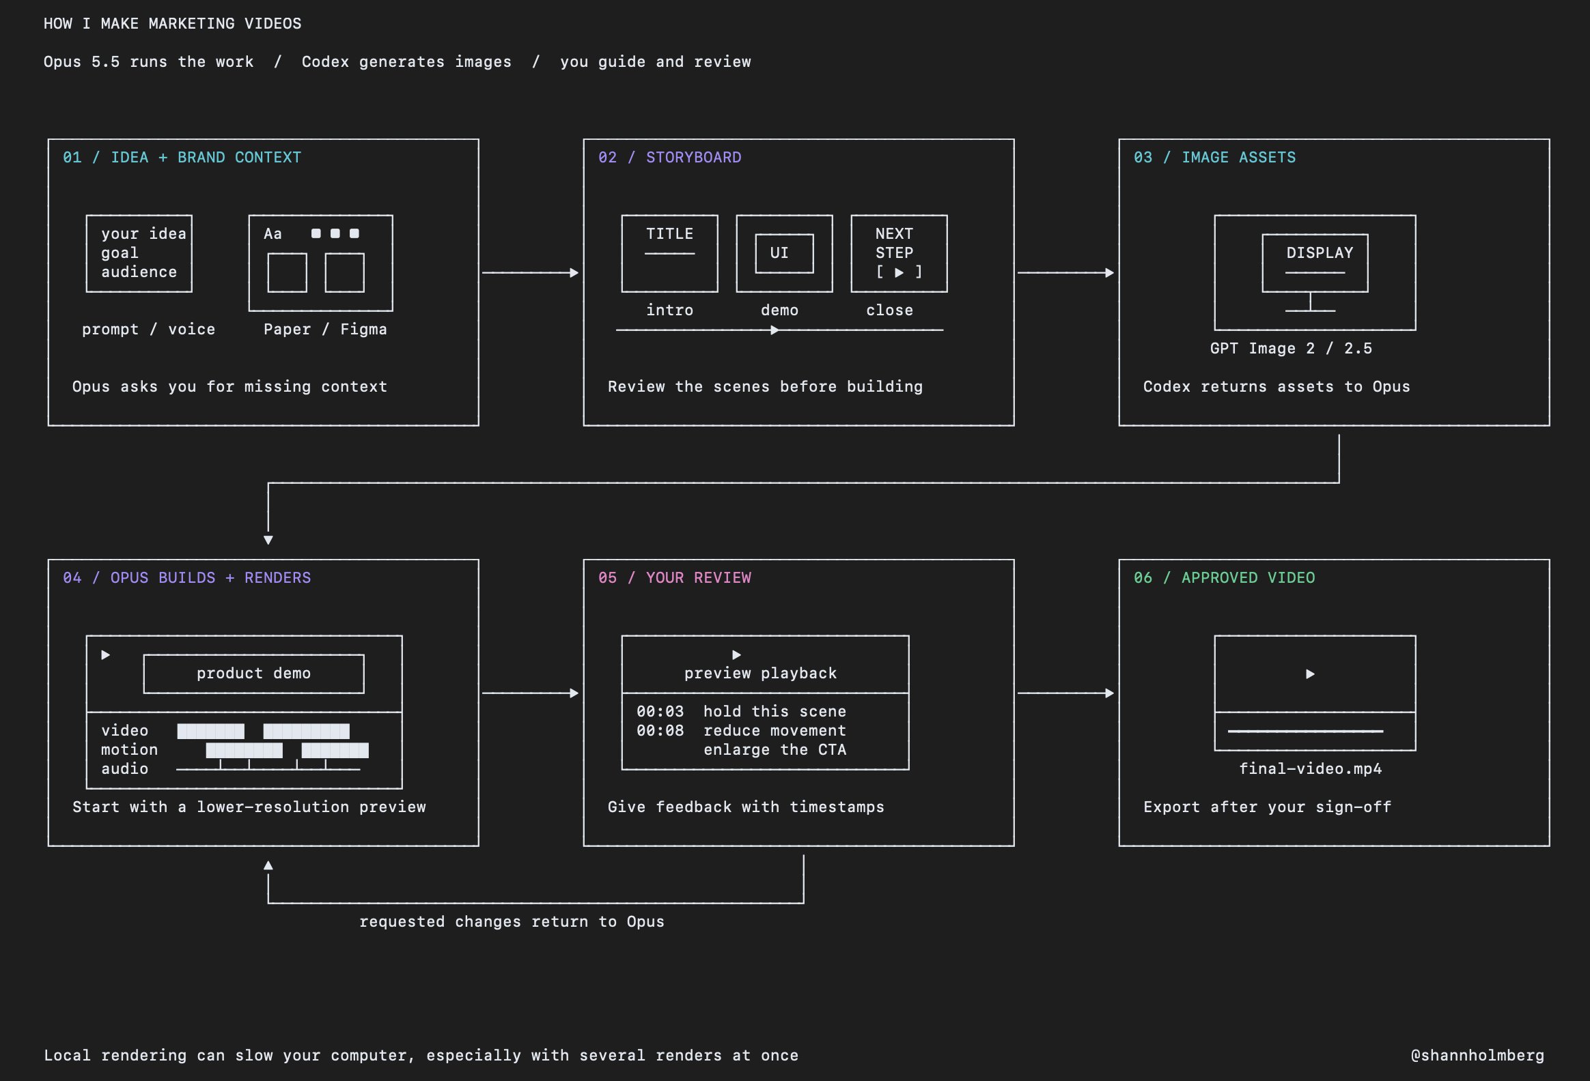Click the TITLE intro storyboard frame
The height and width of the screenshot is (1081, 1590).
(x=670, y=254)
